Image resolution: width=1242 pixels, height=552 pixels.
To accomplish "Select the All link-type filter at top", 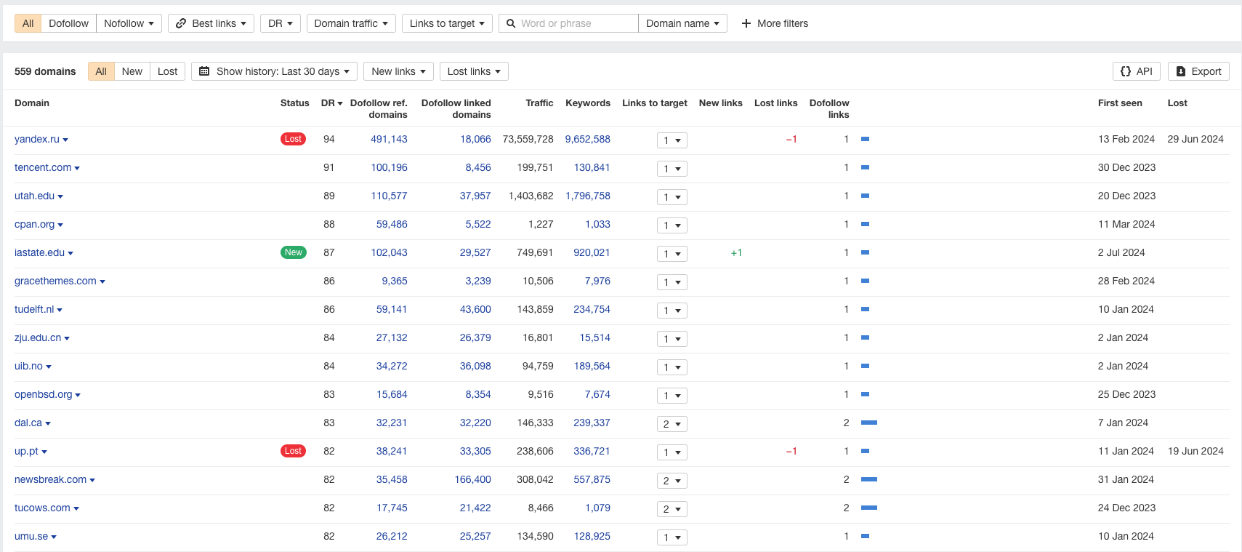I will (28, 23).
